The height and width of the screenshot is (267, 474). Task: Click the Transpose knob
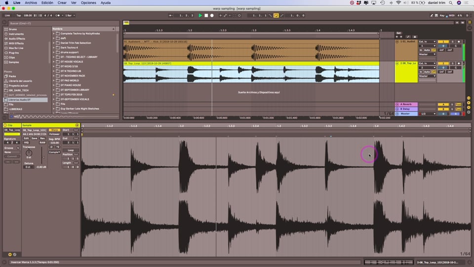click(29, 153)
